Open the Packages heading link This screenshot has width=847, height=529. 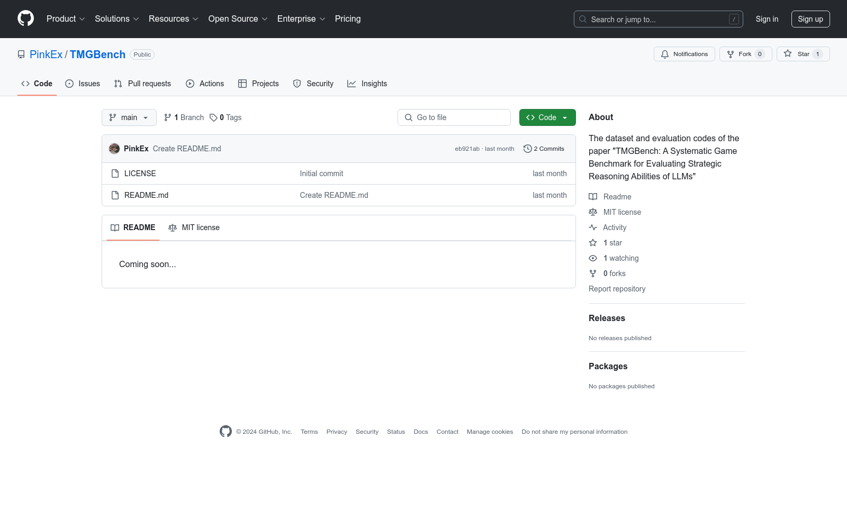(x=608, y=366)
